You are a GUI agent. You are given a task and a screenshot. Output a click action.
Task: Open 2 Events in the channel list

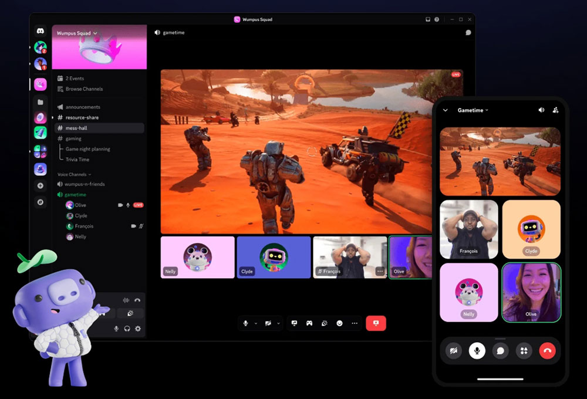[x=70, y=78]
